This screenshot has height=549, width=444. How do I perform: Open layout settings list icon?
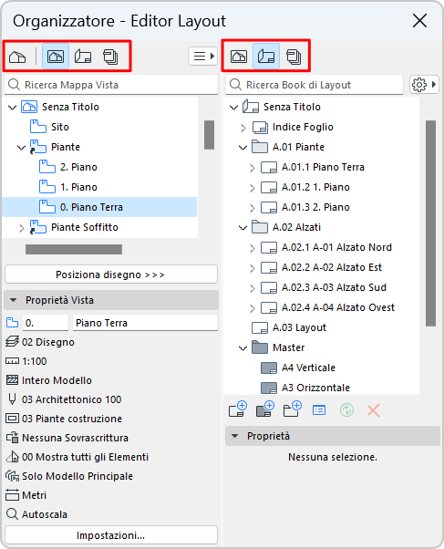point(319,410)
